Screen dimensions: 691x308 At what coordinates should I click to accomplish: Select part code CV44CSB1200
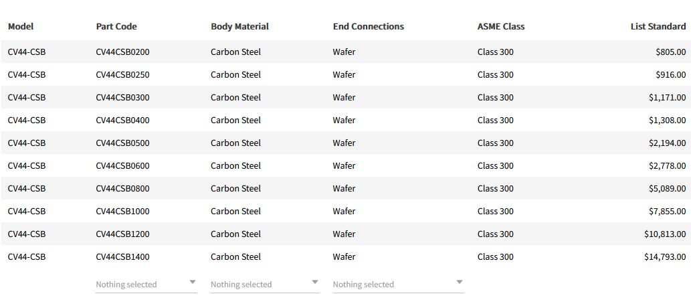122,234
